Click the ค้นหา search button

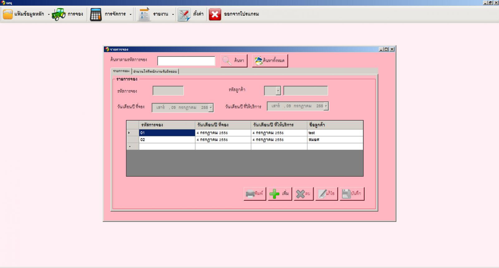tap(234, 61)
